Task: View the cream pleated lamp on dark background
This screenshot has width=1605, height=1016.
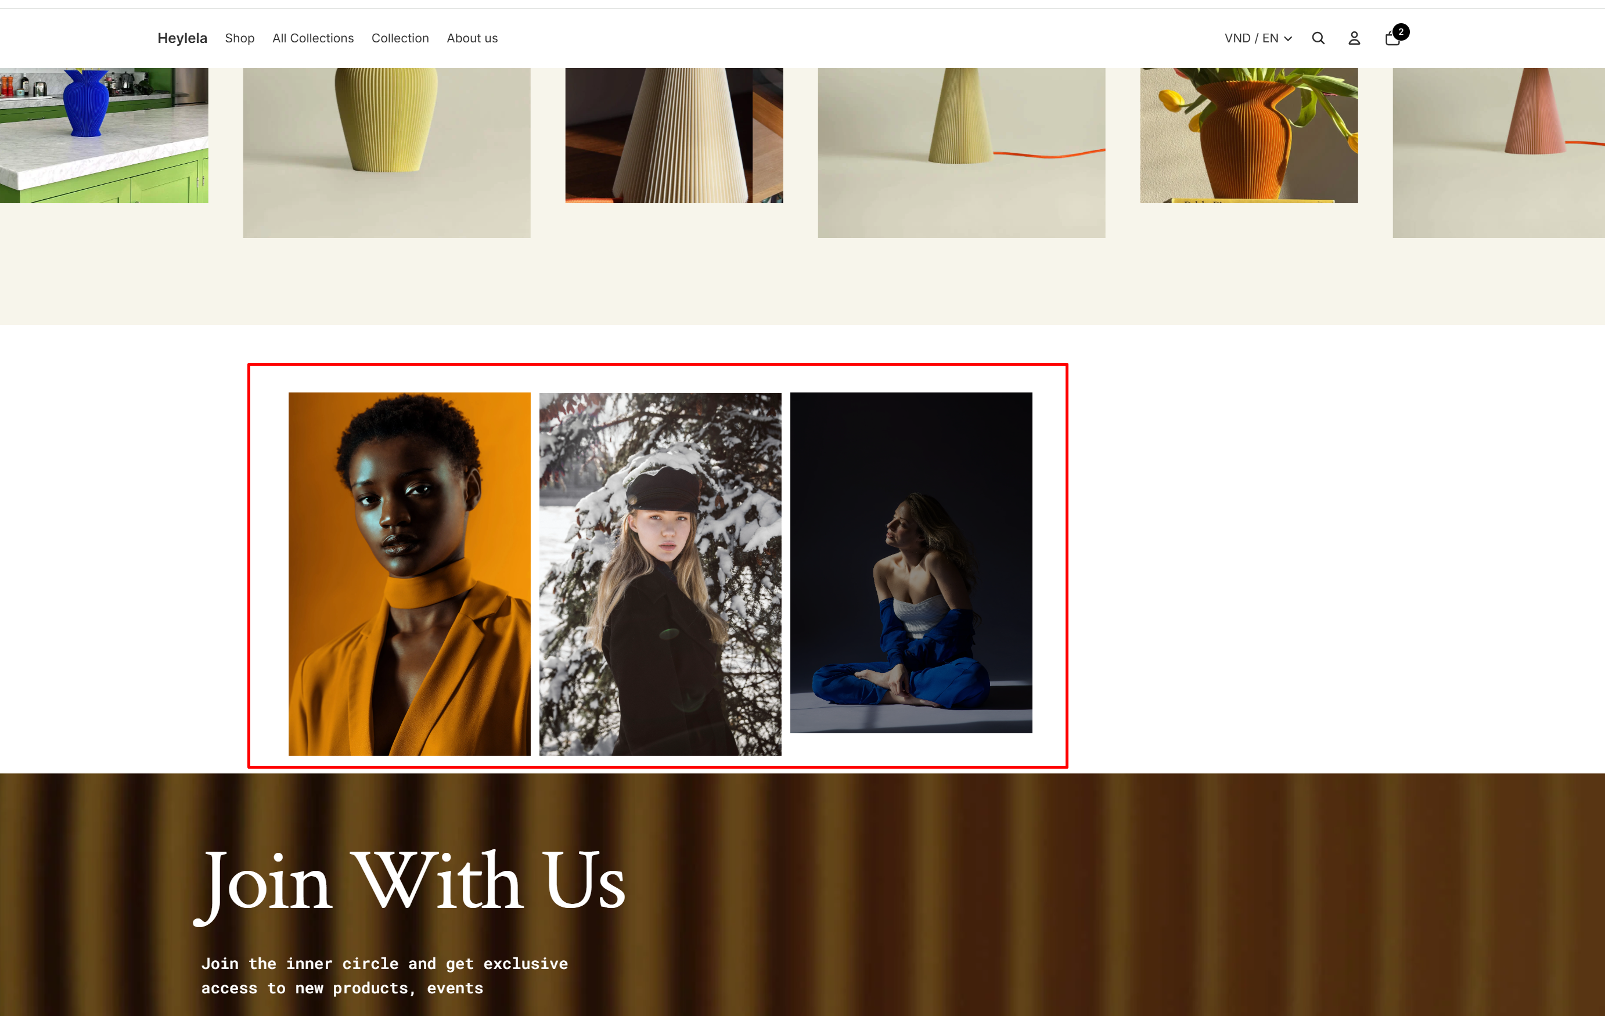Action: tap(674, 135)
